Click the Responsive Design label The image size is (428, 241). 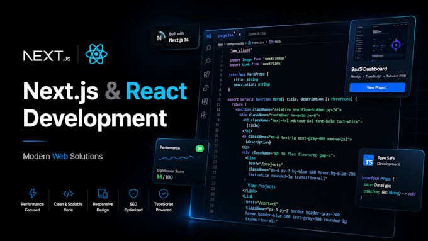point(103,207)
